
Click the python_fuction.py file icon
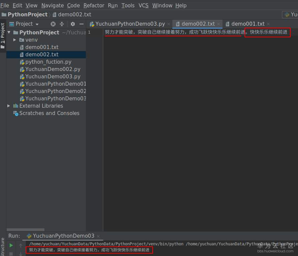[22, 62]
